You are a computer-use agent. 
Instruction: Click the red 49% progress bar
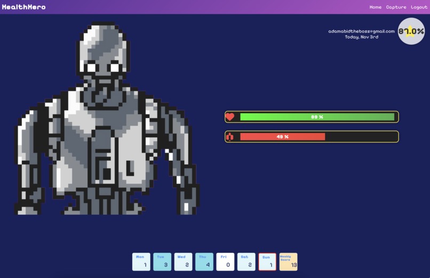282,136
